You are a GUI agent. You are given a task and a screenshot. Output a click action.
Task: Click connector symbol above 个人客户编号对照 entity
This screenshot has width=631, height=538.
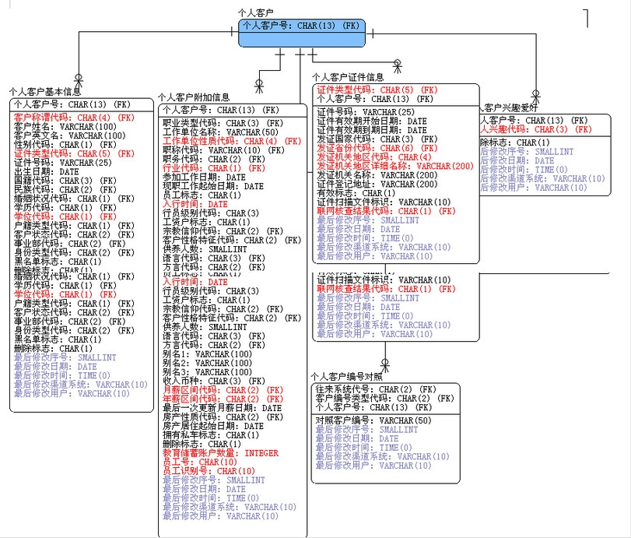coord(384,364)
